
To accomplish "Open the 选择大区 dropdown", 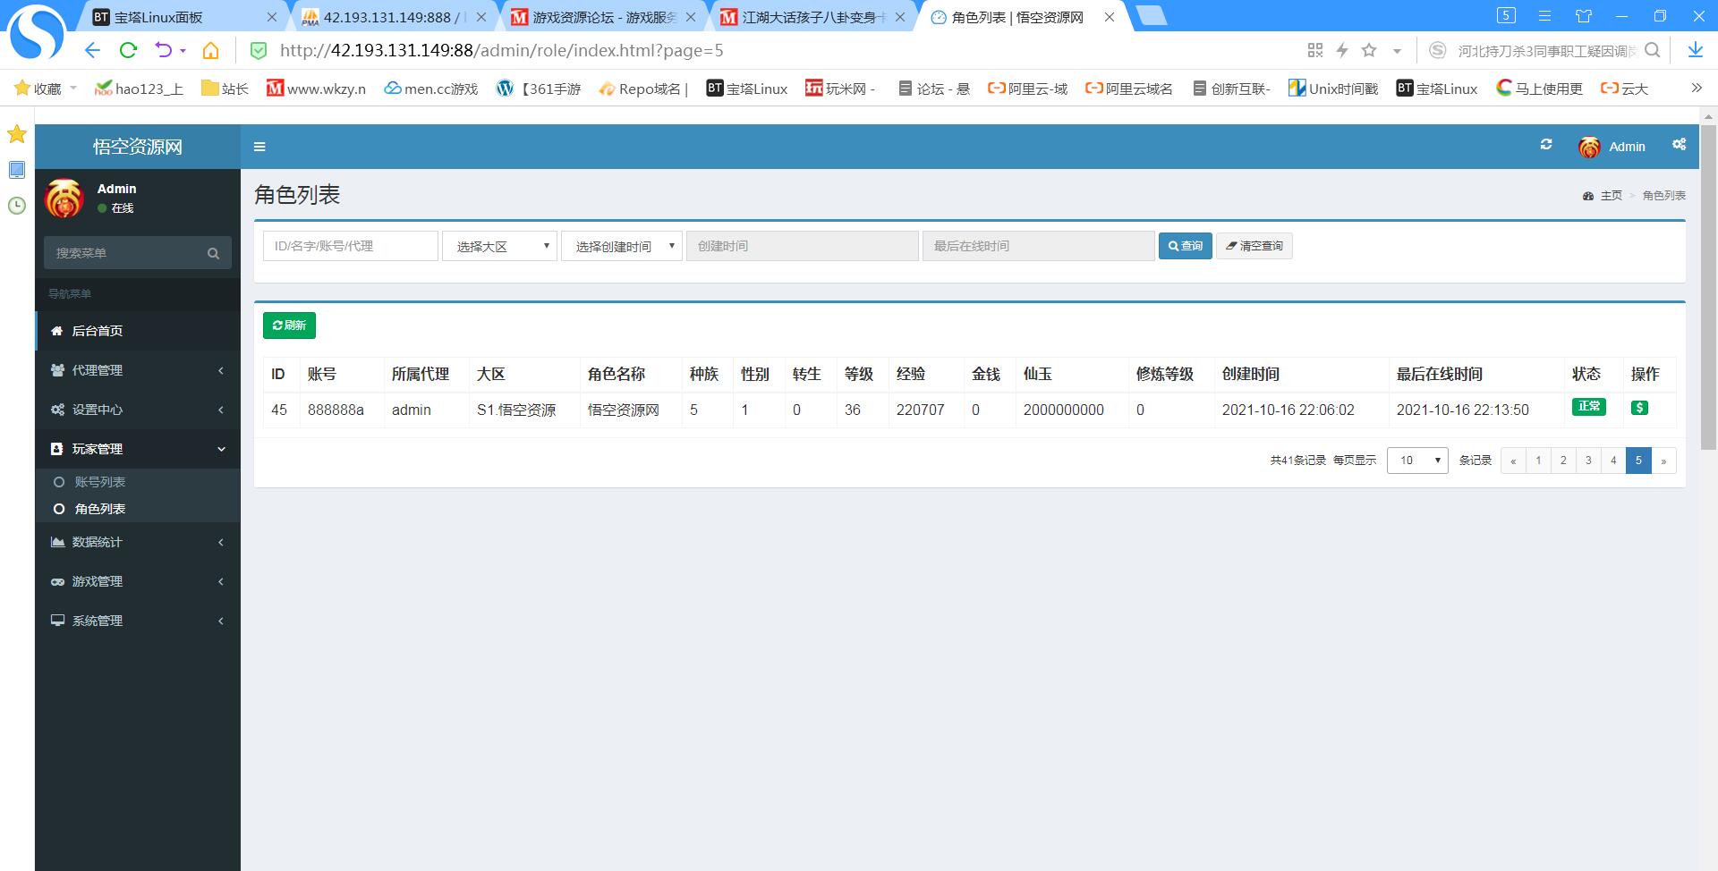I will click(x=499, y=246).
